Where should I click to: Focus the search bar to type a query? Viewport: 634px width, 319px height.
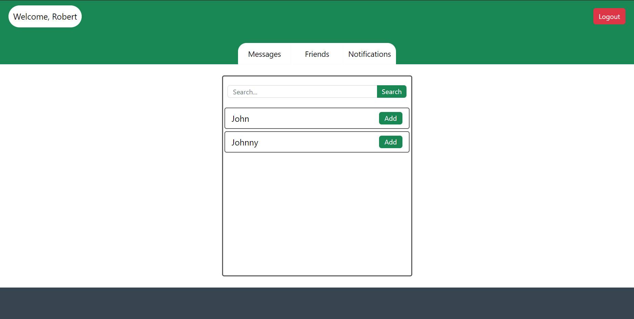302,91
